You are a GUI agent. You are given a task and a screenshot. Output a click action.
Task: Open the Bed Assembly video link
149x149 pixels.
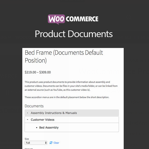(x=49, y=128)
